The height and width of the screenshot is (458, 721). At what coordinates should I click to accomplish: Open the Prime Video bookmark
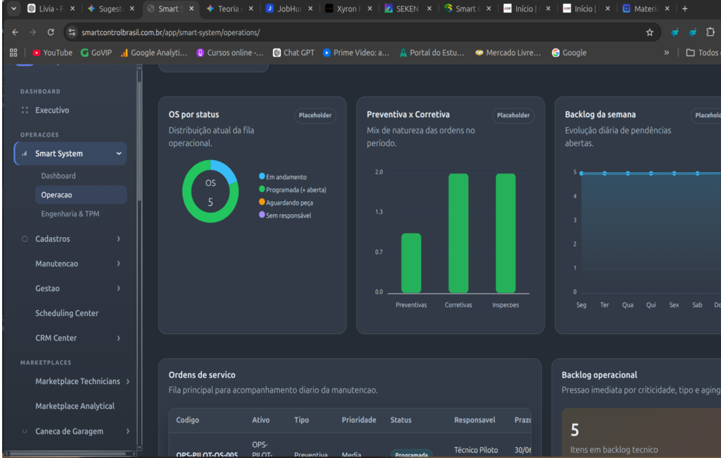pos(356,53)
